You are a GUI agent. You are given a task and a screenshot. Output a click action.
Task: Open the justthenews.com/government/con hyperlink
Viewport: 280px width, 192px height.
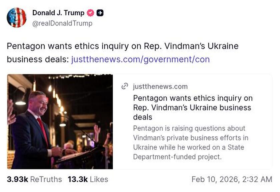pyautogui.click(x=140, y=60)
